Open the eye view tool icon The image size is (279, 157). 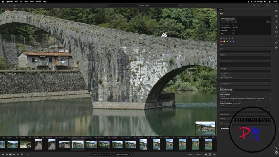point(276,37)
